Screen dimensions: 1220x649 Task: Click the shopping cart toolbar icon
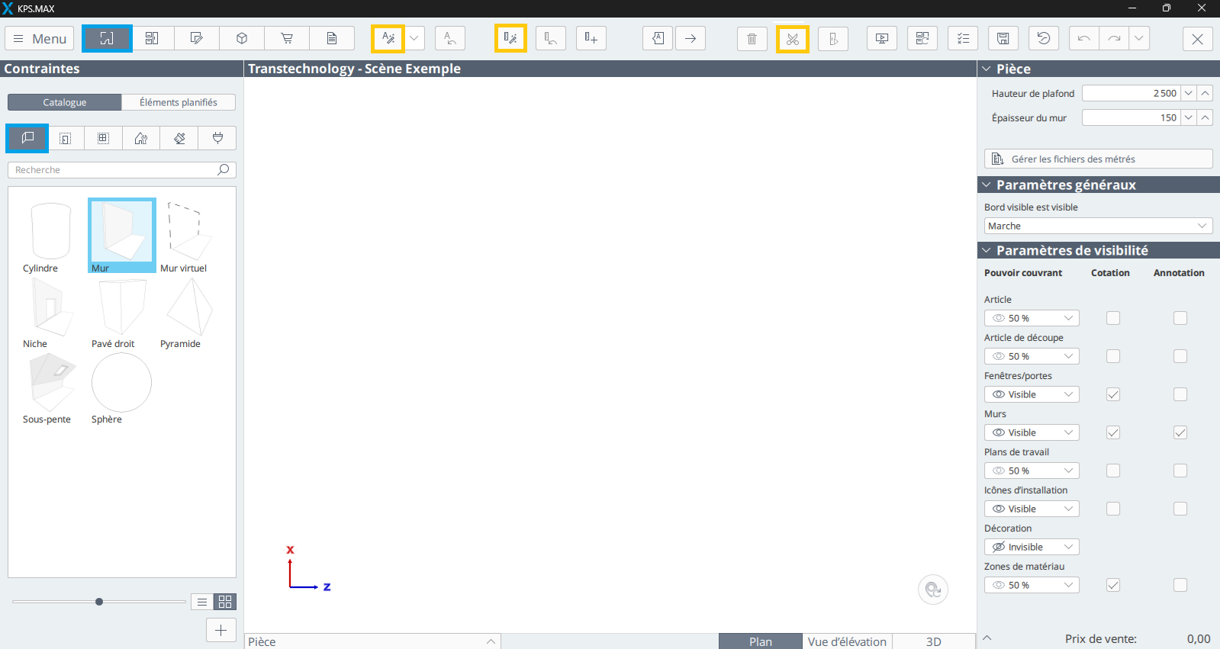287,38
